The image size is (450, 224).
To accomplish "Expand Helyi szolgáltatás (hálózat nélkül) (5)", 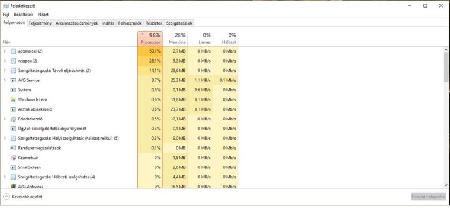I will tap(5, 139).
